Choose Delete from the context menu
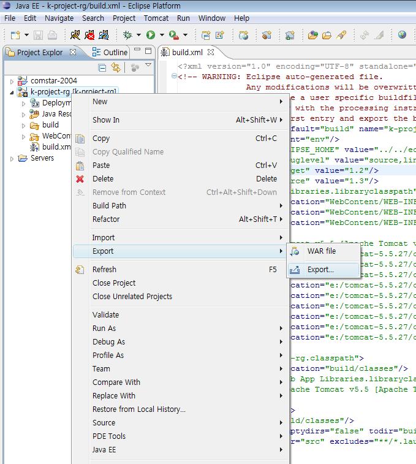416x464 pixels. pos(181,179)
